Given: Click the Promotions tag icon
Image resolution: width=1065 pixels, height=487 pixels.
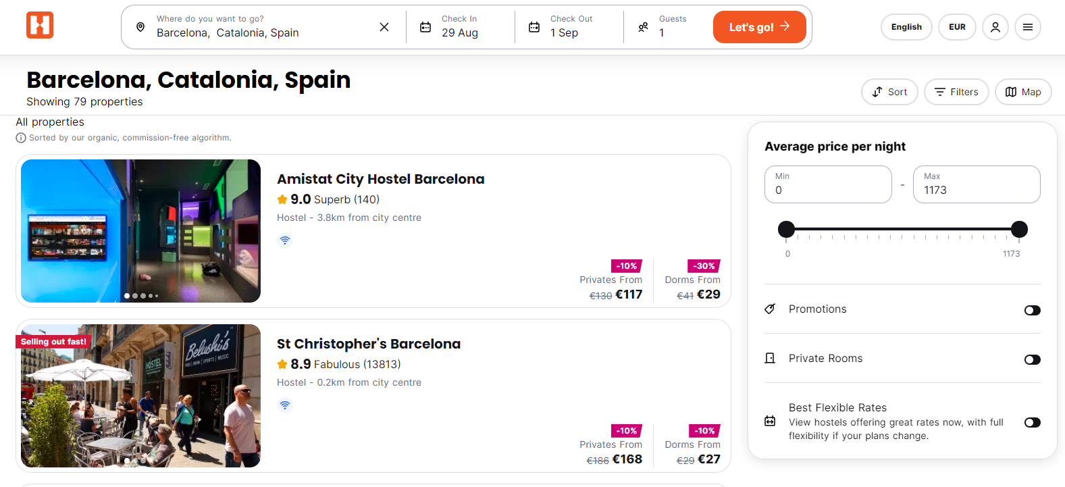Looking at the screenshot, I should tap(770, 309).
